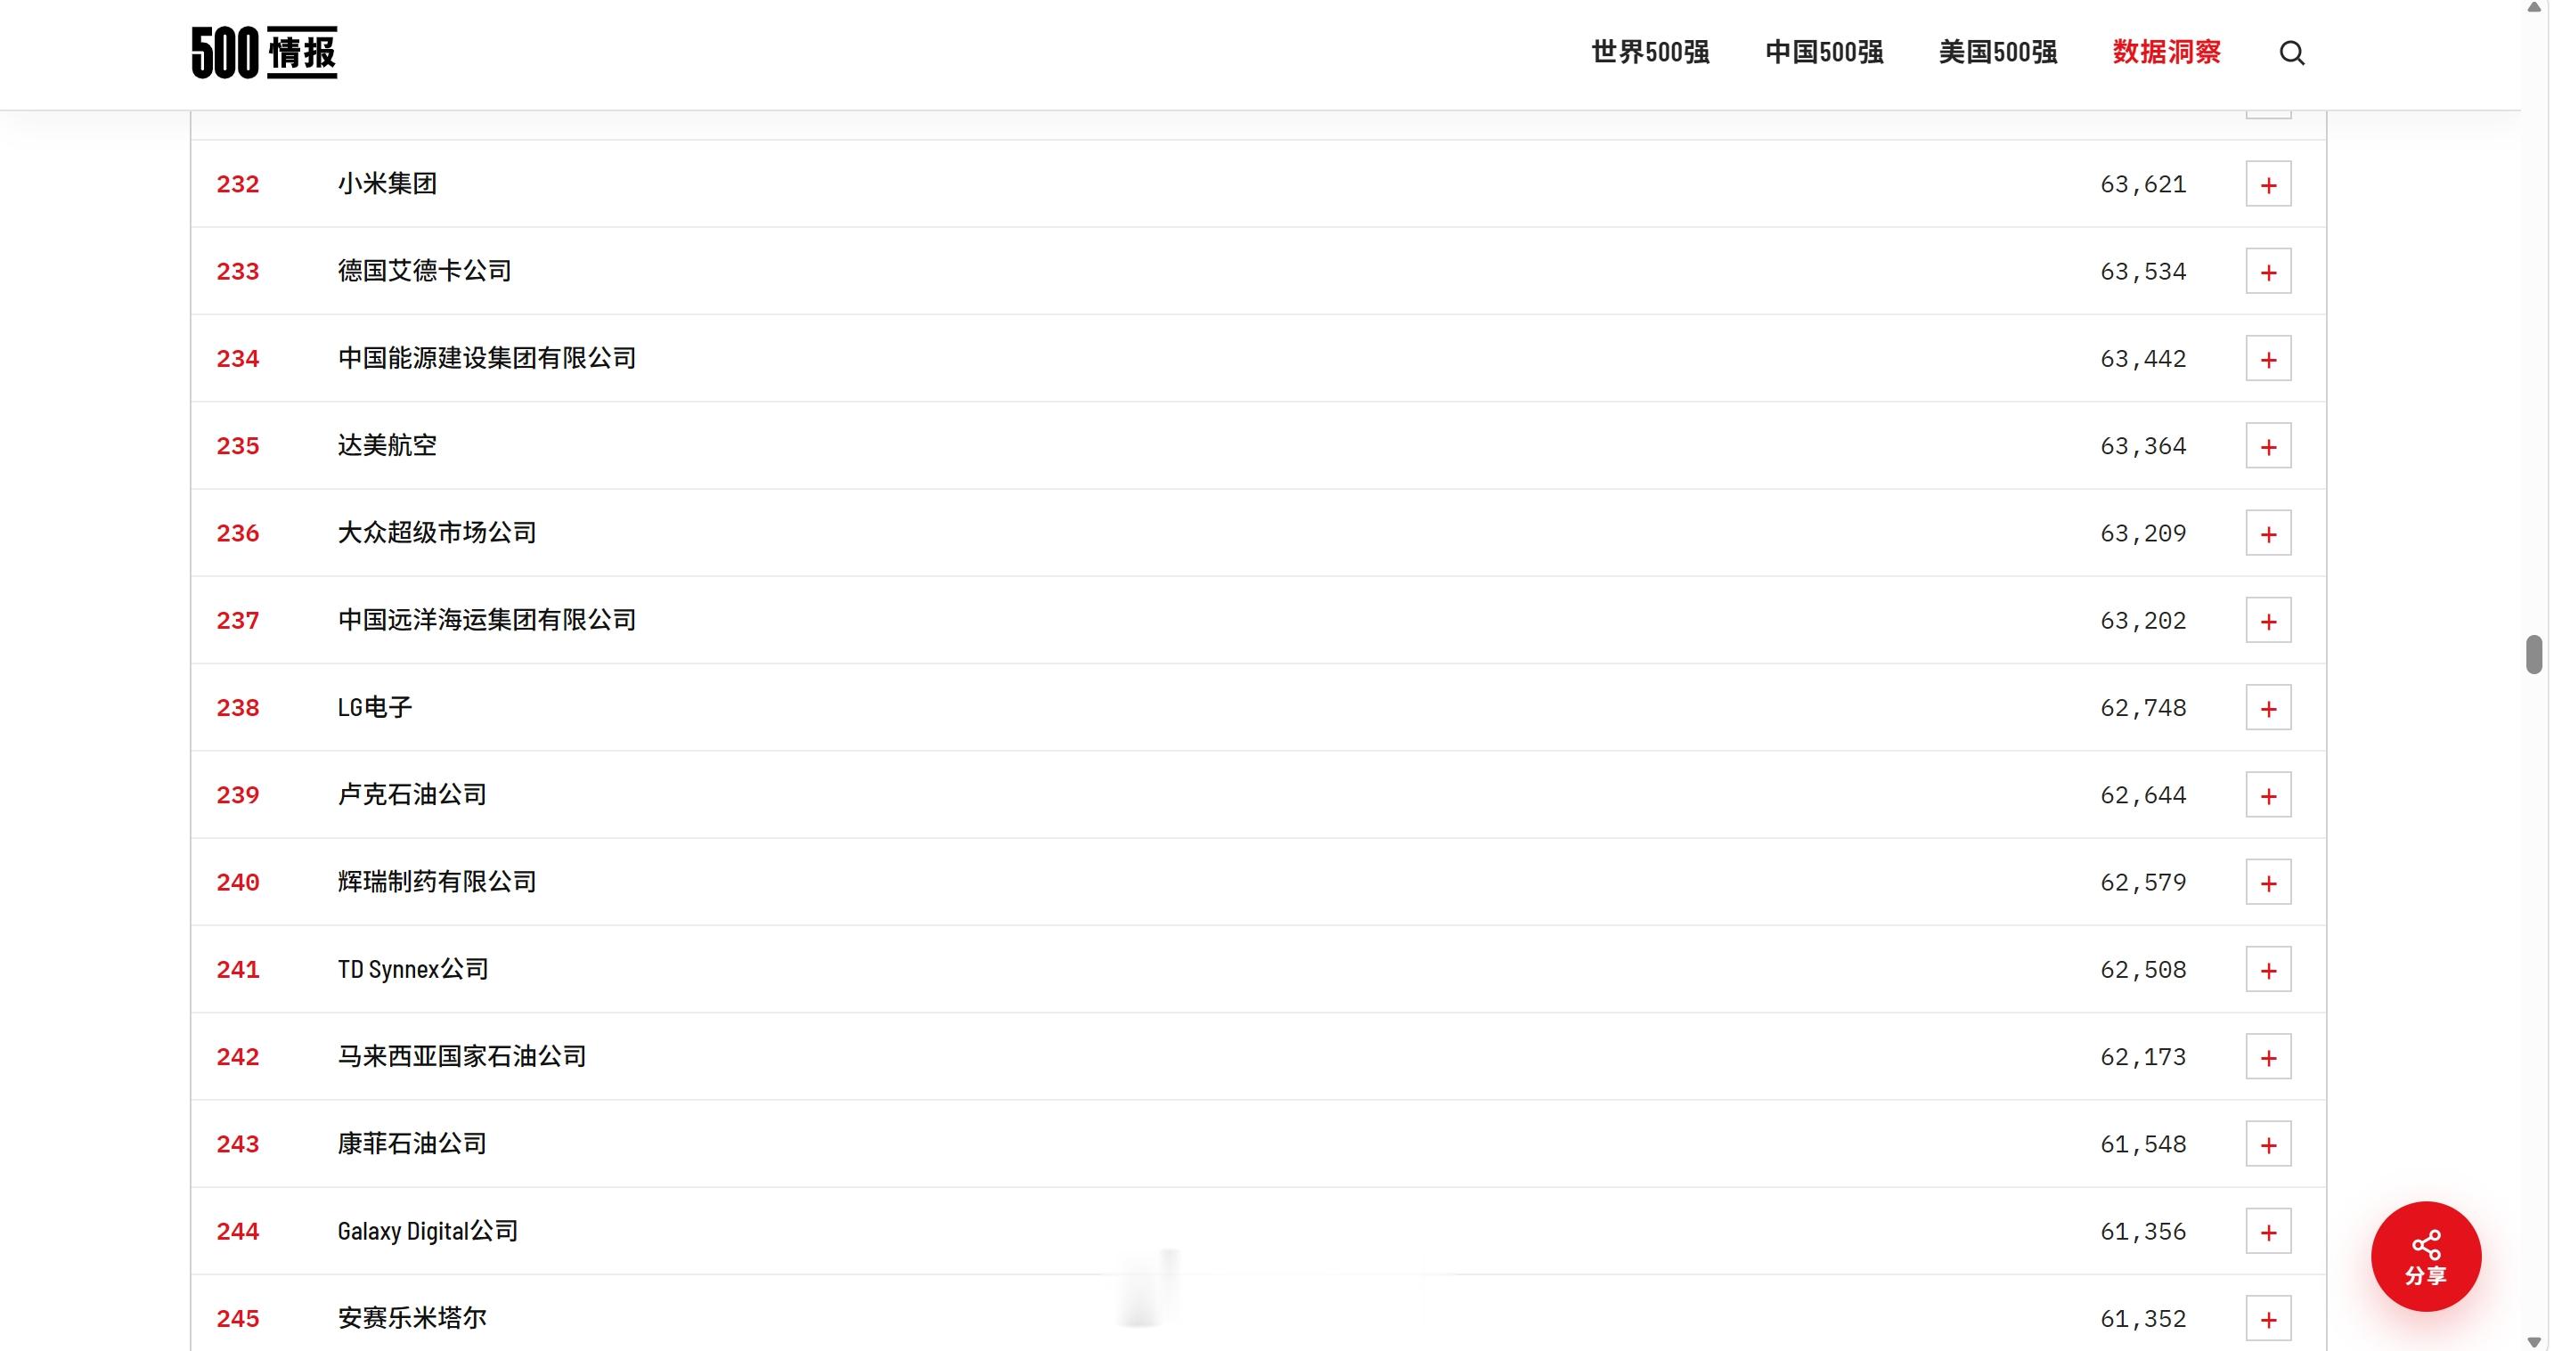Screen dimensions: 2554x1351
Task: Click the scrollbar down arrow
Action: point(2534,1342)
